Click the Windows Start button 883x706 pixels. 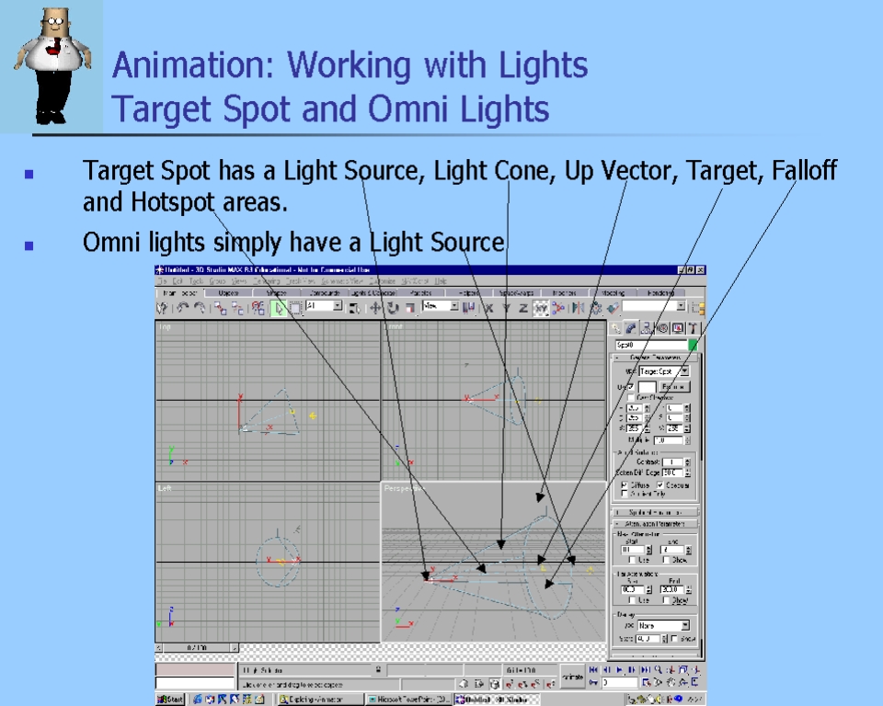pos(170,700)
